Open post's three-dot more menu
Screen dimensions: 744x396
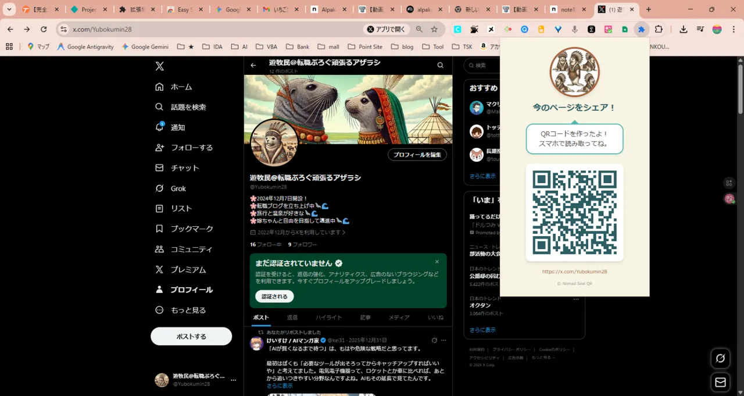tap(443, 340)
